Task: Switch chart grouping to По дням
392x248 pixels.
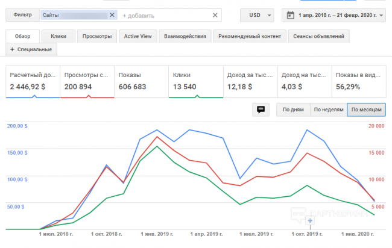Action: (292, 110)
